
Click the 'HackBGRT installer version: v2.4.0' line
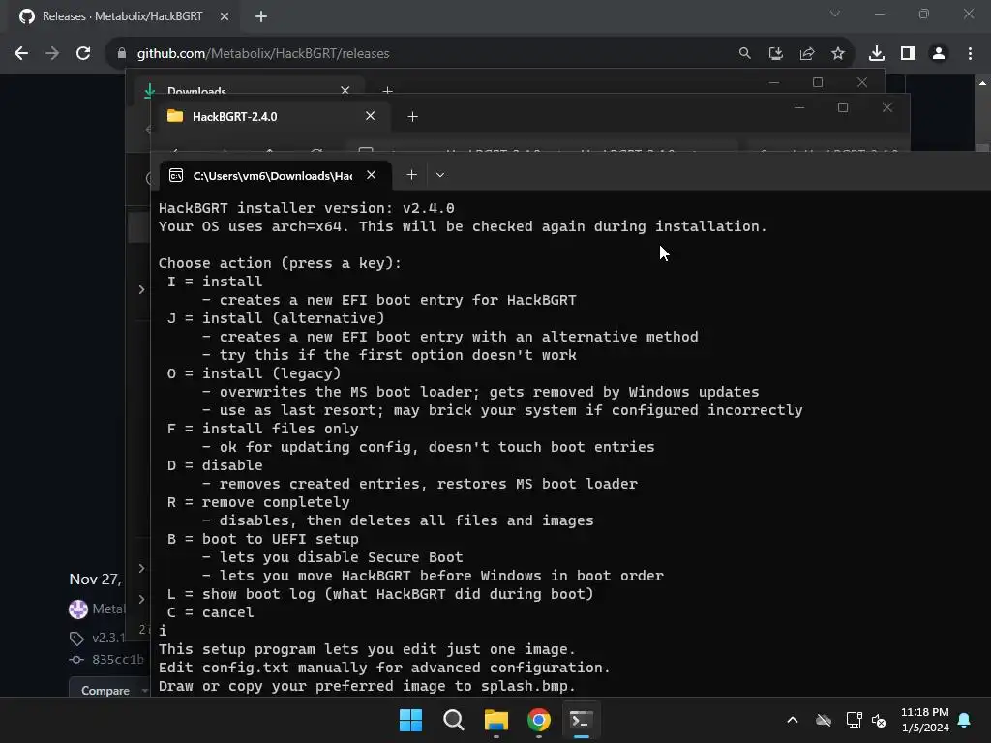coord(307,208)
